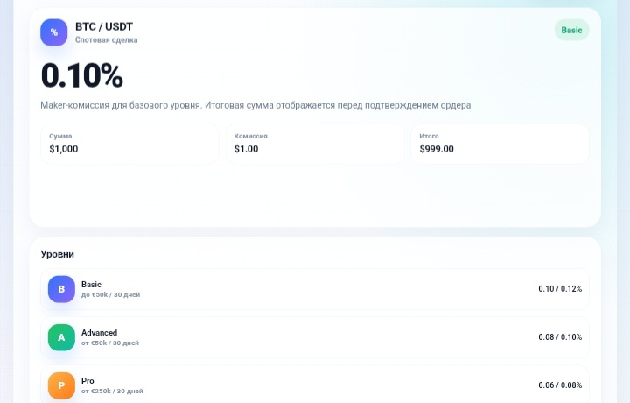Image resolution: width=630 pixels, height=403 pixels.
Task: Click the percent icon beside BTC / USDT
Action: click(x=54, y=32)
